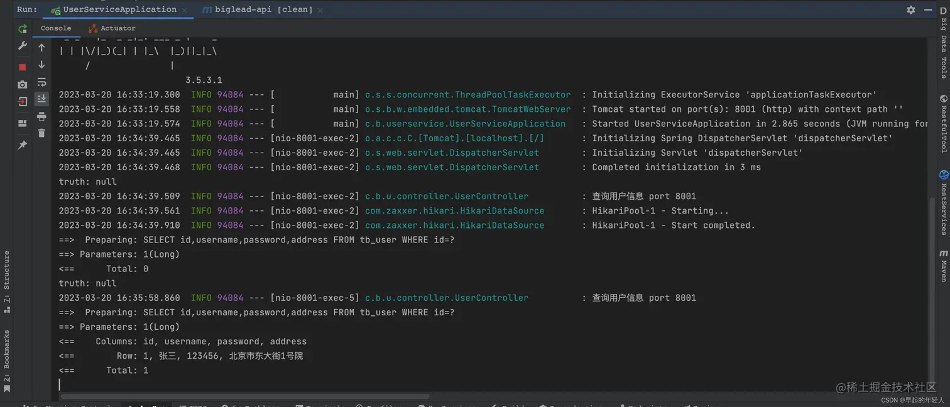
Task: Switch to the Console tab
Action: (56, 28)
